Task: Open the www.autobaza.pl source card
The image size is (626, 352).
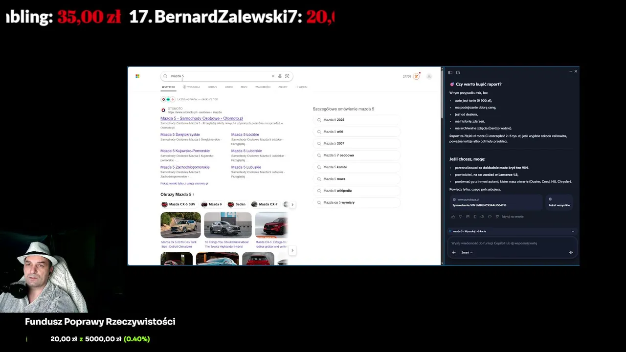Action: pos(496,202)
